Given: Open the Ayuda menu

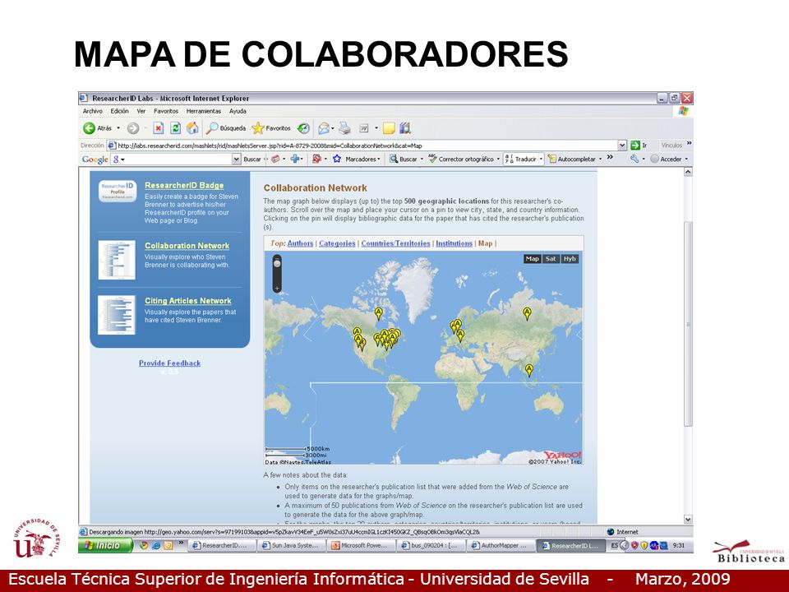Looking at the screenshot, I should [x=238, y=111].
